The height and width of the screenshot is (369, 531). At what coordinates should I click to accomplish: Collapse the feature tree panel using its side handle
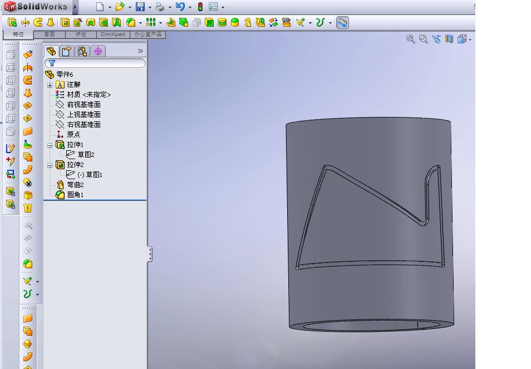coord(150,254)
